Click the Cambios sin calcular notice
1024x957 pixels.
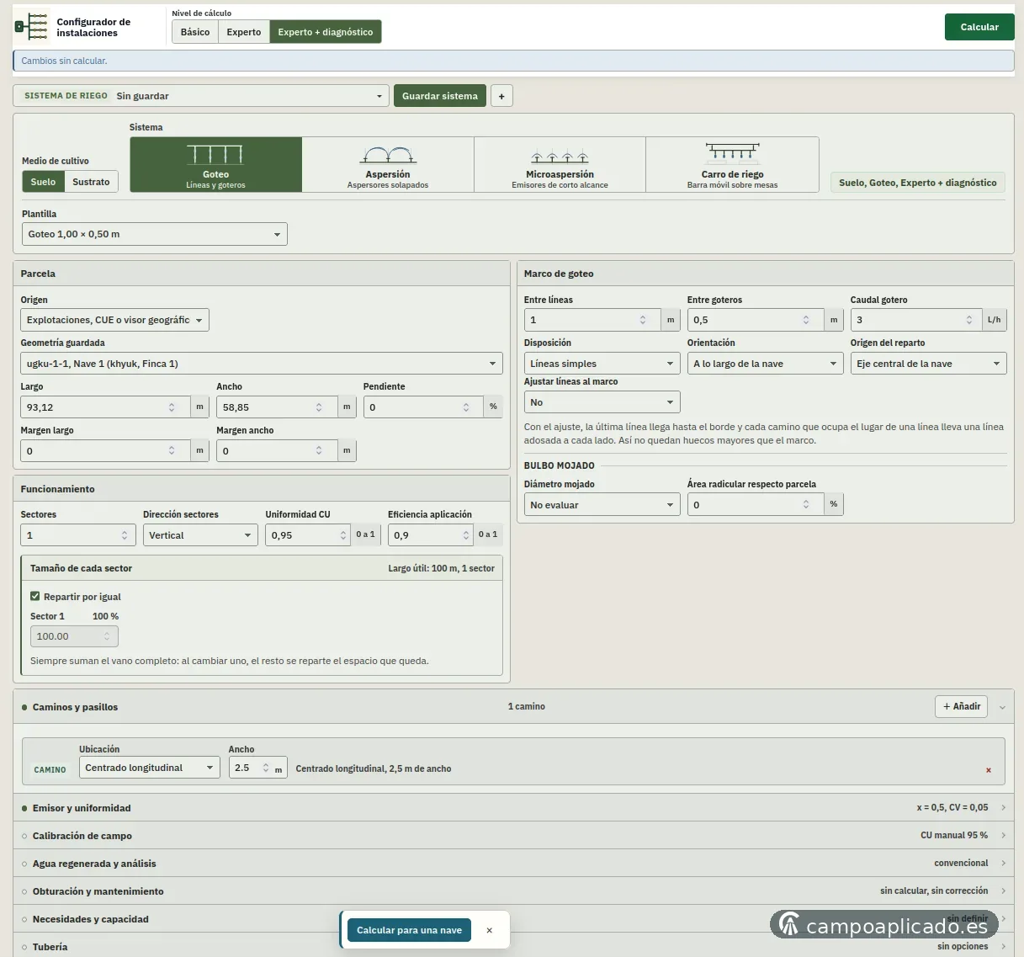pyautogui.click(x=513, y=61)
